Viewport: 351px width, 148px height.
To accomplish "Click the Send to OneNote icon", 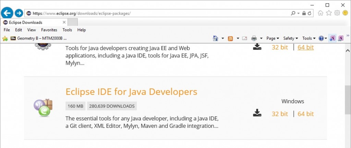I will coord(332,38).
